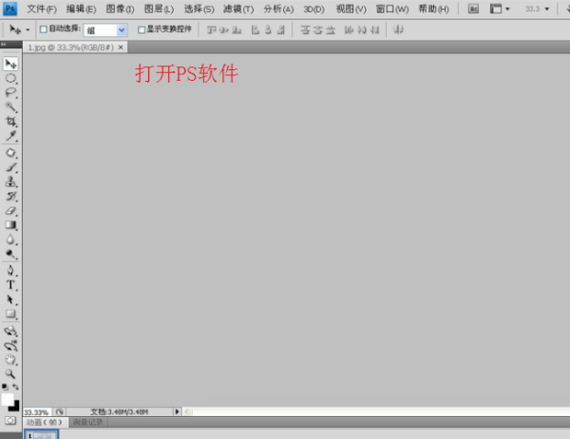Select the 3D Rotate tool
Screen dimensions: 570x439
point(10,331)
